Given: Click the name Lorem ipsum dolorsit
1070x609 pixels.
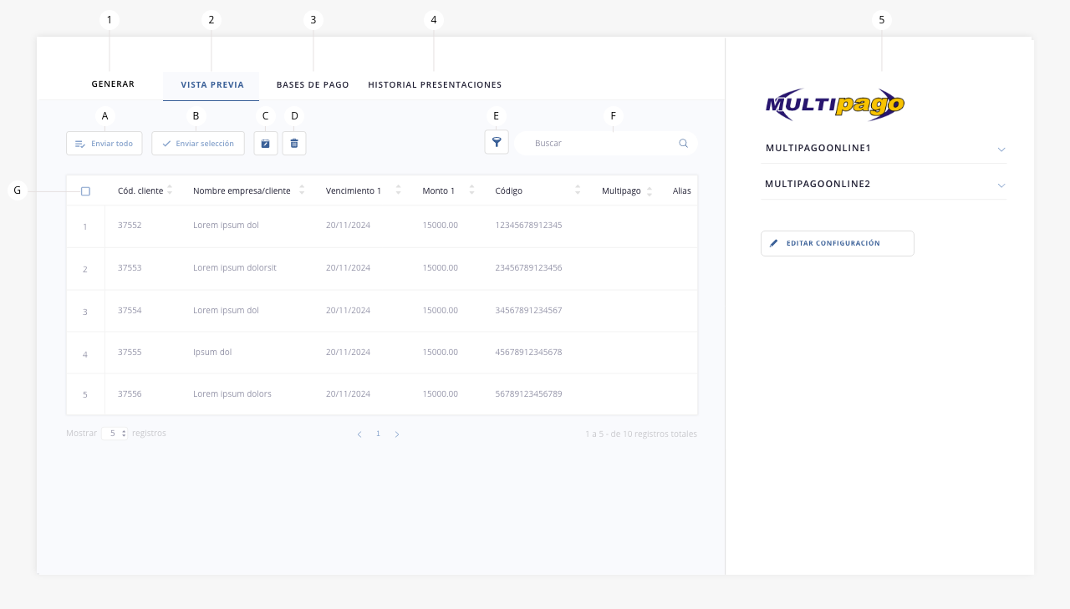Looking at the screenshot, I should click(x=235, y=268).
